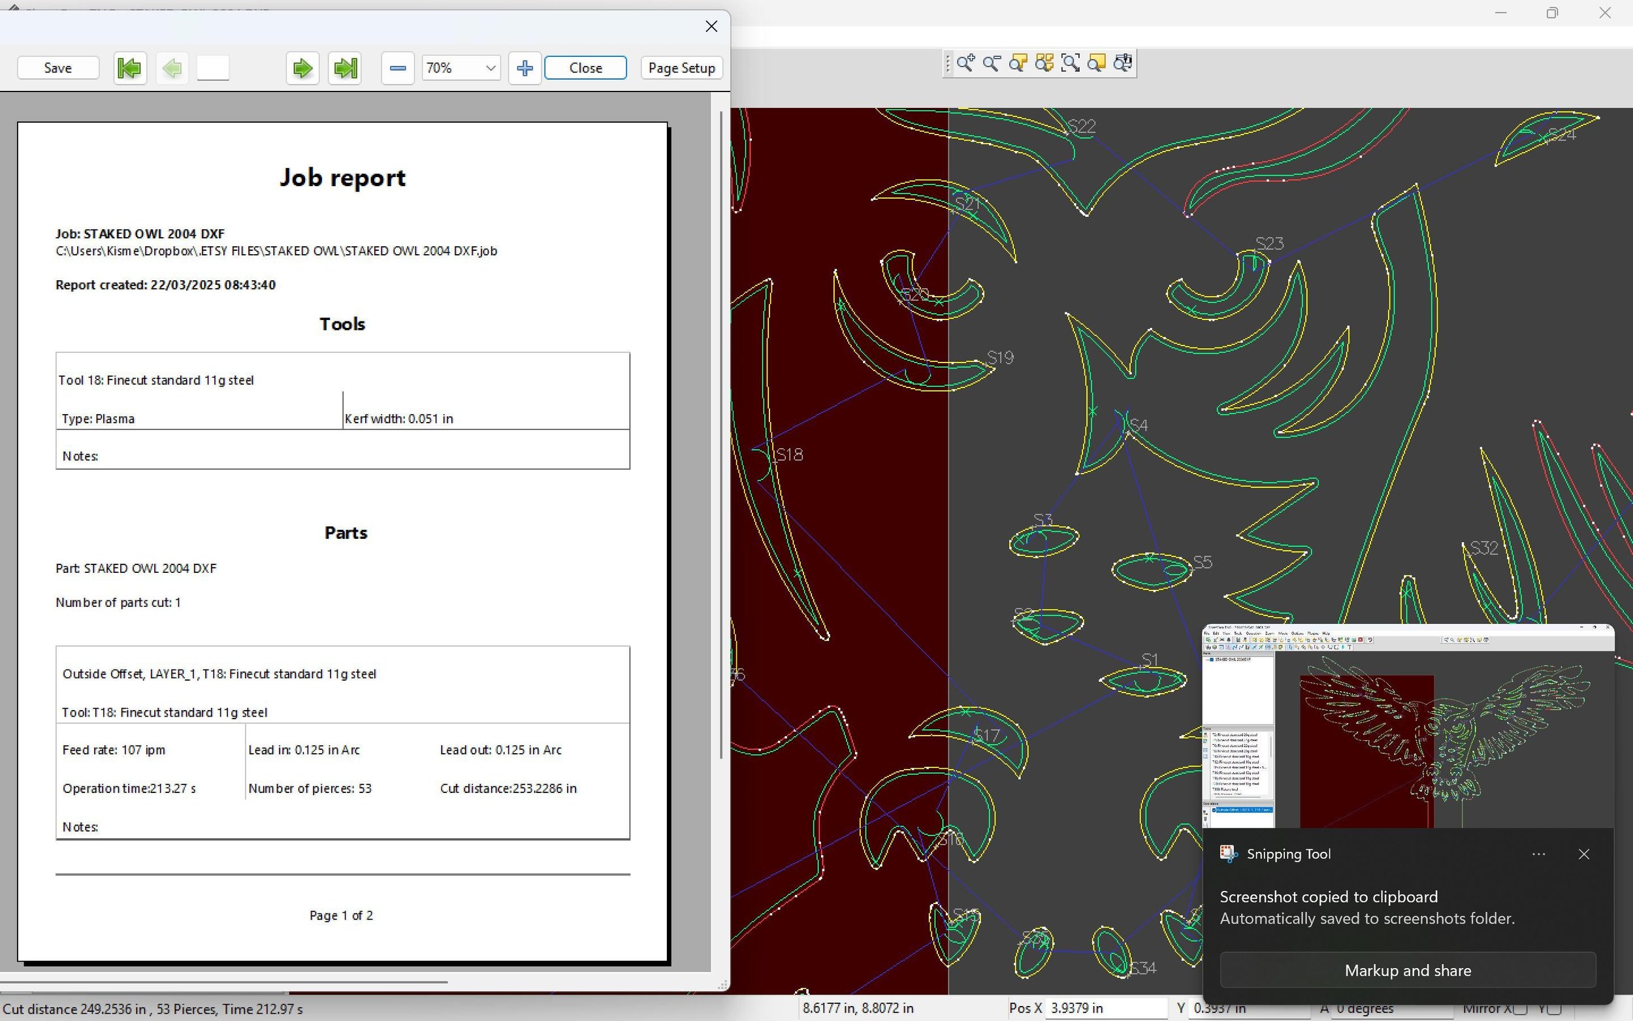Zoom to machine table icon
The height and width of the screenshot is (1021, 1633).
(x=1124, y=63)
